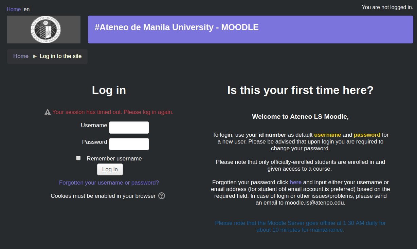This screenshot has height=249, width=417.
Task: Click the Username field label
Action: point(94,125)
